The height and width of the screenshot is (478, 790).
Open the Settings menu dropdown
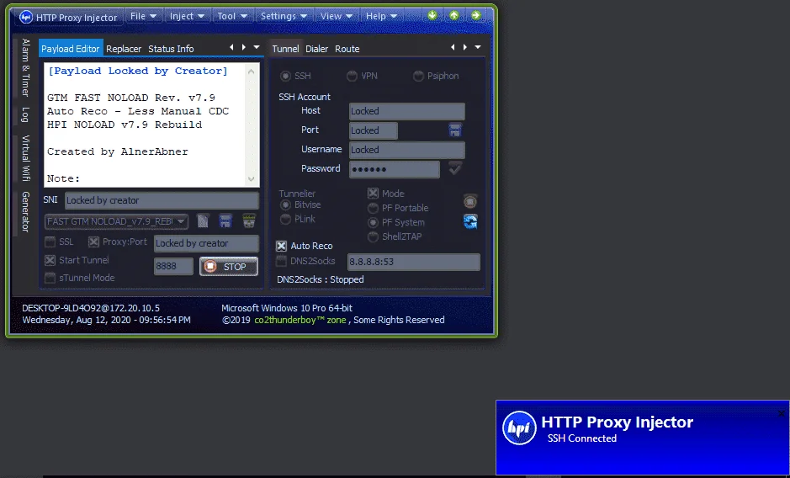[x=284, y=16]
